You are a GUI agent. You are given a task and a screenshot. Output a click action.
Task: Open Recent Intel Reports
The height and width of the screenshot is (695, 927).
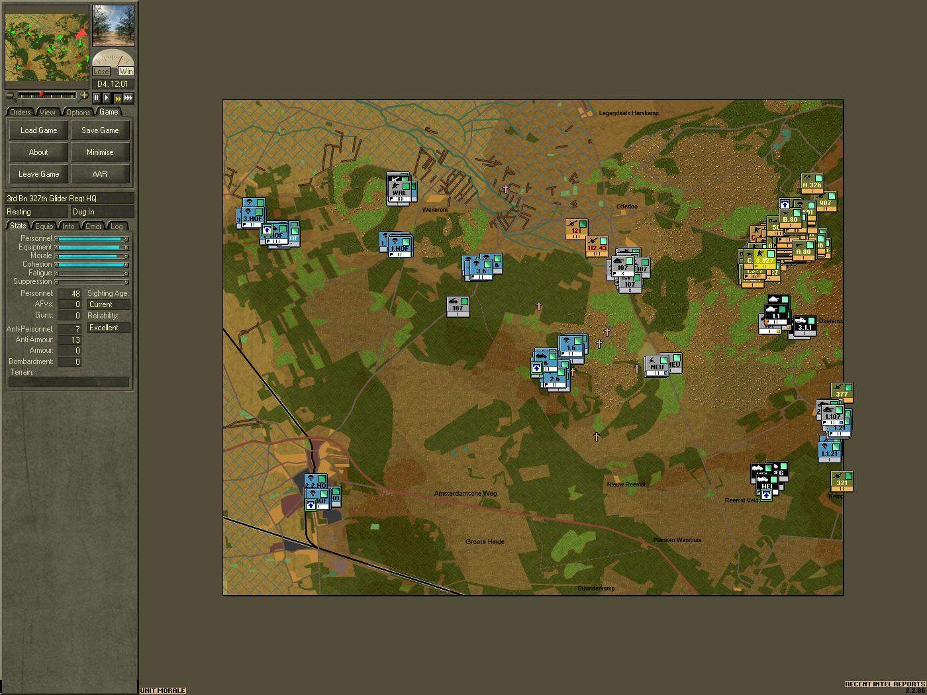(885, 684)
